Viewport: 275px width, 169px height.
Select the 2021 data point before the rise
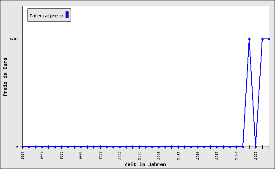coord(243,147)
